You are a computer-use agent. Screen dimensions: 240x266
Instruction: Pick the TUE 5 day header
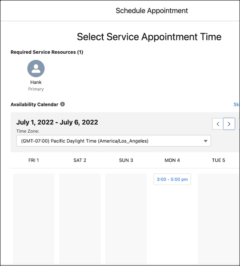218,160
